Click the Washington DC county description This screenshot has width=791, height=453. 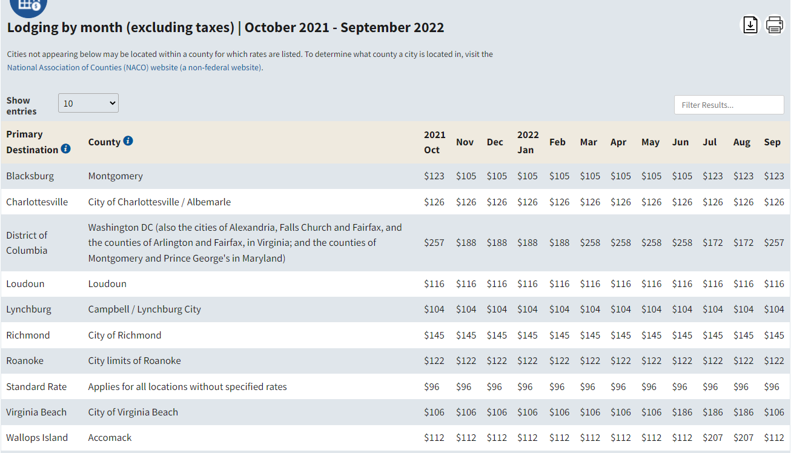(245, 242)
